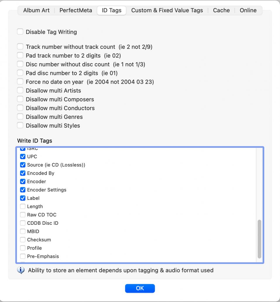Image resolution: width=280 pixels, height=302 pixels.
Task: Open the Online tab
Action: (x=248, y=10)
